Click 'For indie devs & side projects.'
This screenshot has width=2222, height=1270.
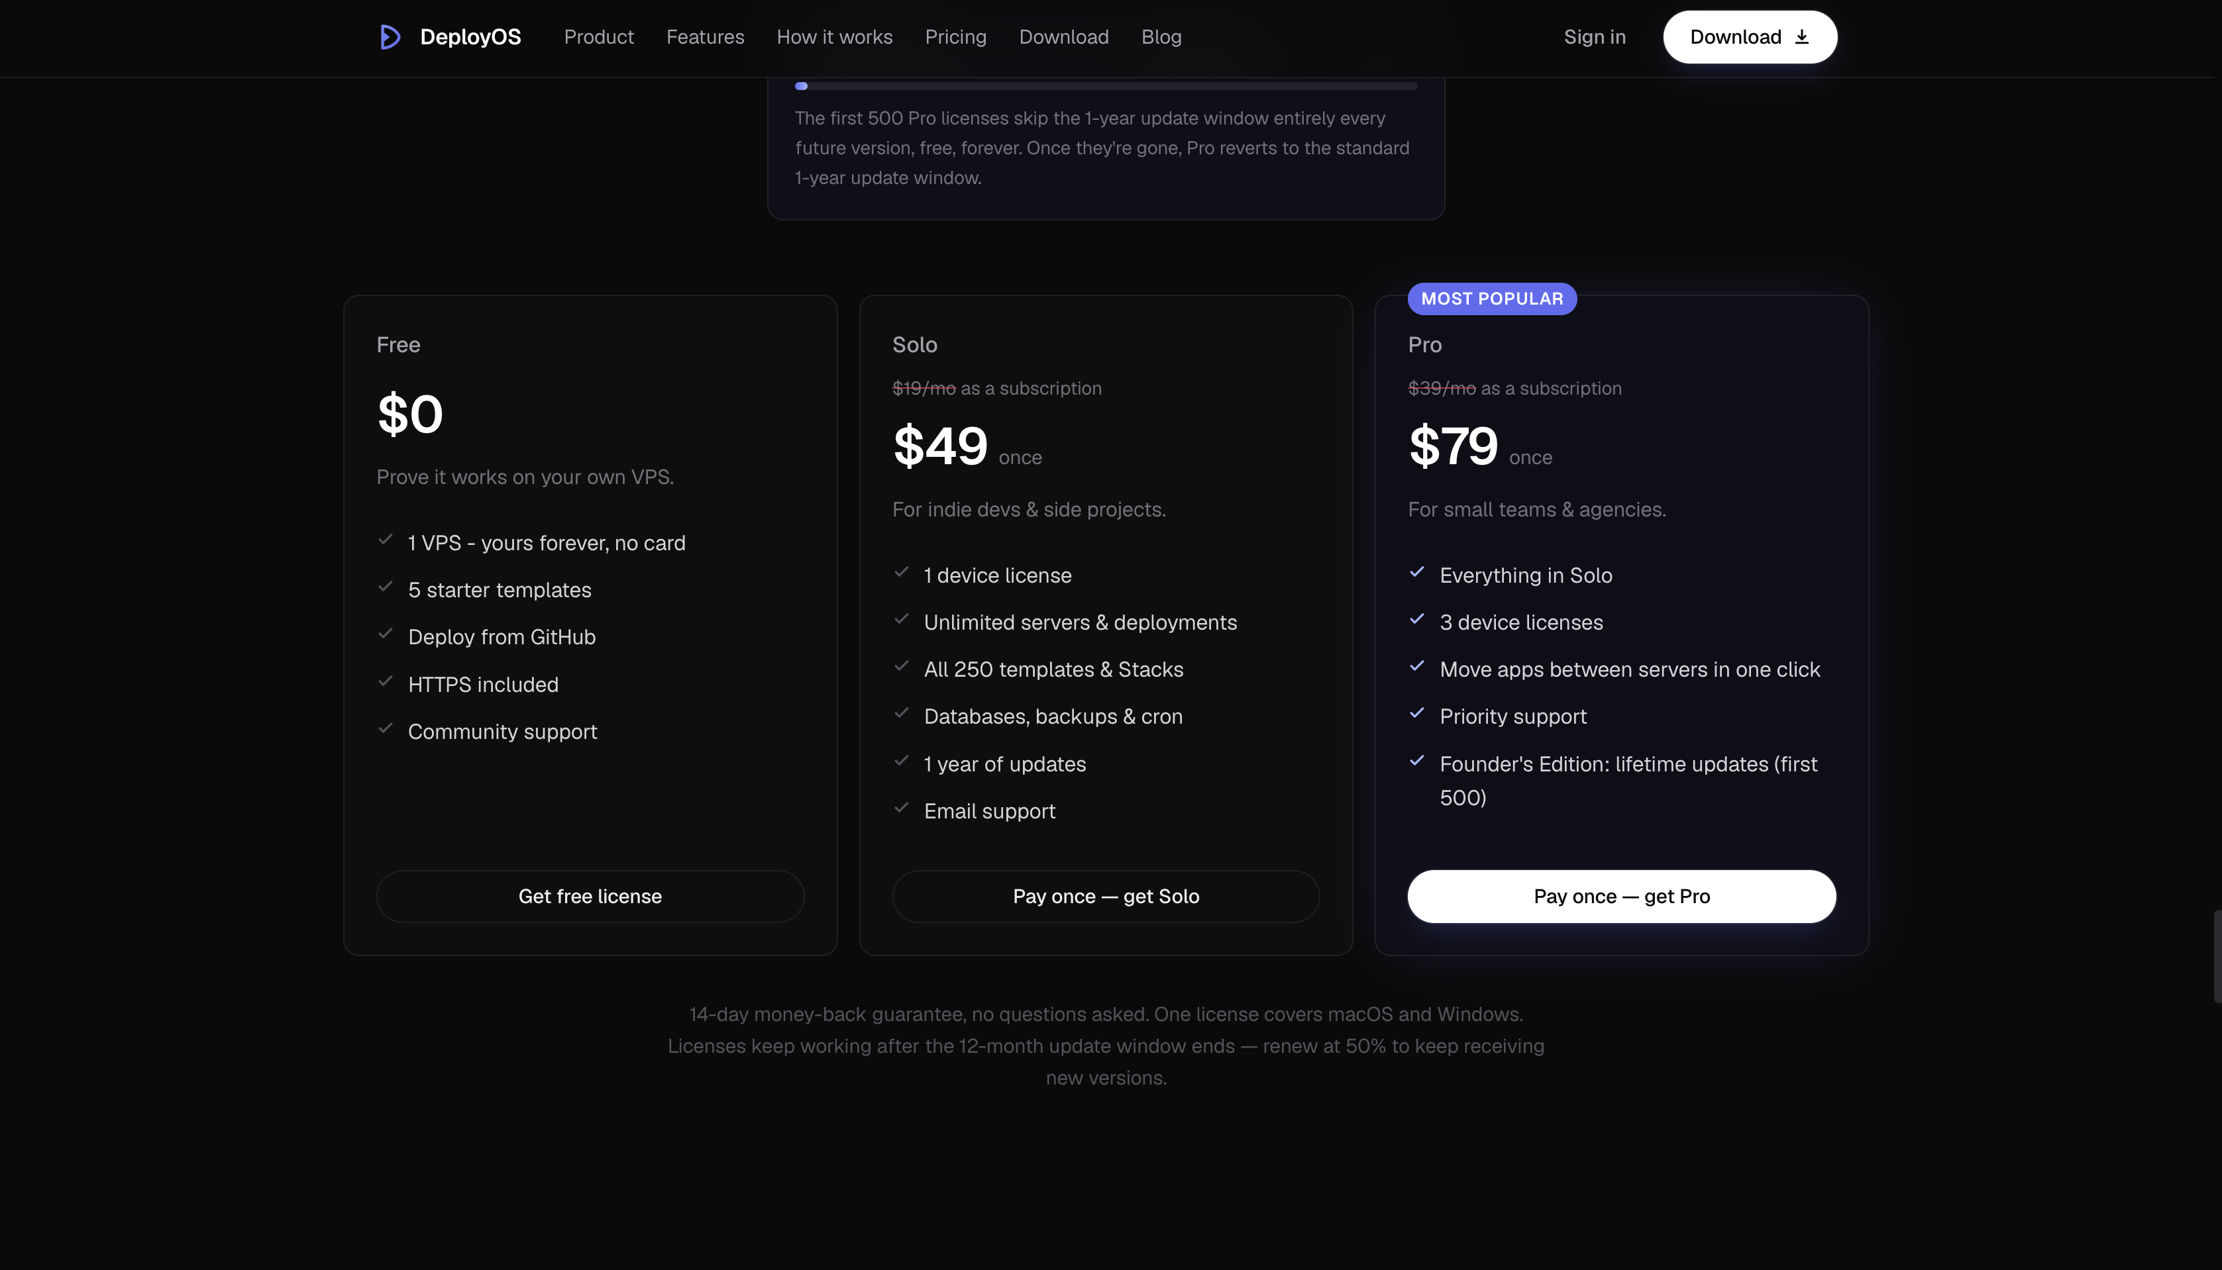(x=1029, y=509)
